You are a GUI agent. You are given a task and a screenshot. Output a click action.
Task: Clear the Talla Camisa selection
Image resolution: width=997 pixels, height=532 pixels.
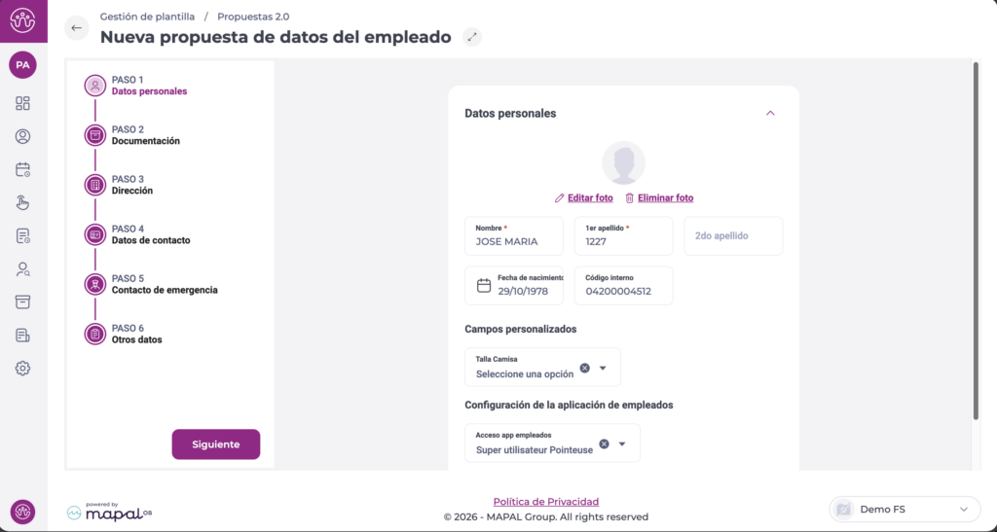[x=584, y=368]
